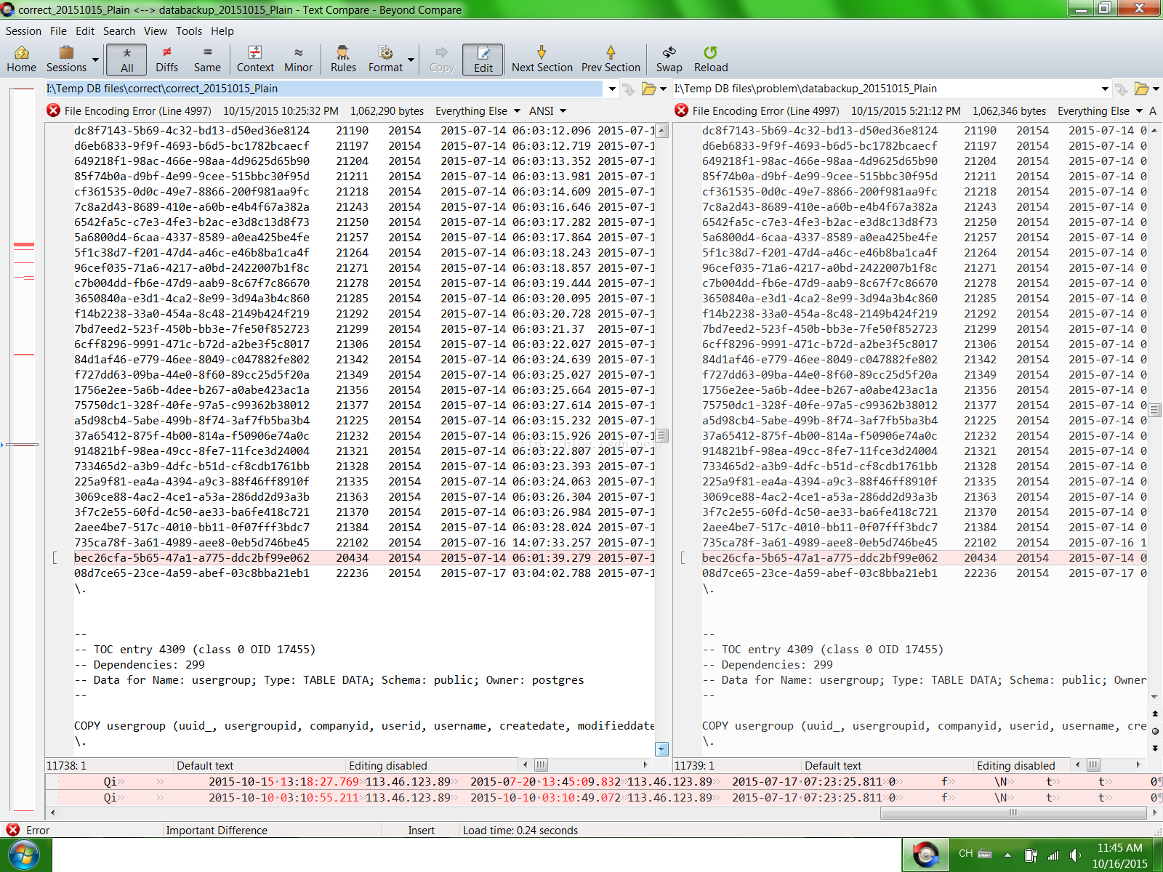1163x872 pixels.
Task: Browse for right file with folder icon
Action: pos(1141,89)
